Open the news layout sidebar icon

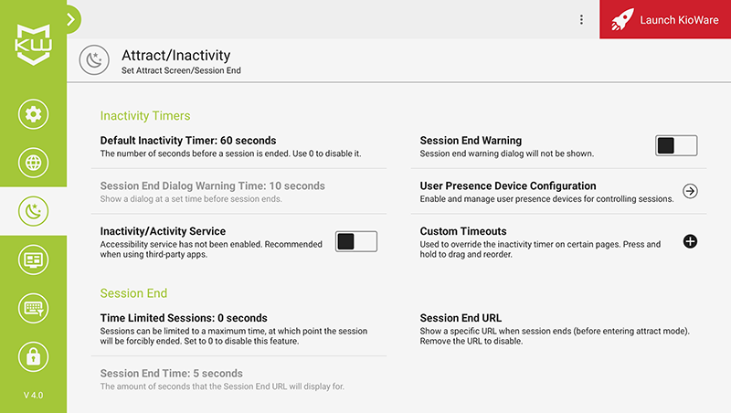pos(33,259)
